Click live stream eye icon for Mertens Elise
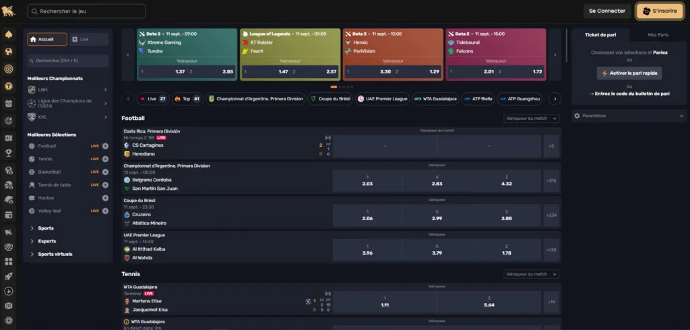 pyautogui.click(x=308, y=302)
